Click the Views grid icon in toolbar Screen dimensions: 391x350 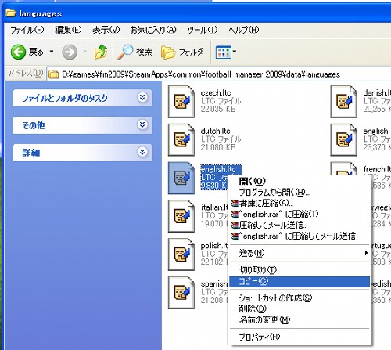click(x=224, y=52)
